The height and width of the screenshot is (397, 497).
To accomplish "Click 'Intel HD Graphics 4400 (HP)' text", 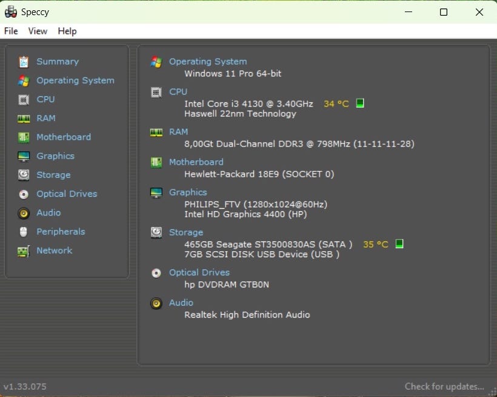I will pos(245,214).
